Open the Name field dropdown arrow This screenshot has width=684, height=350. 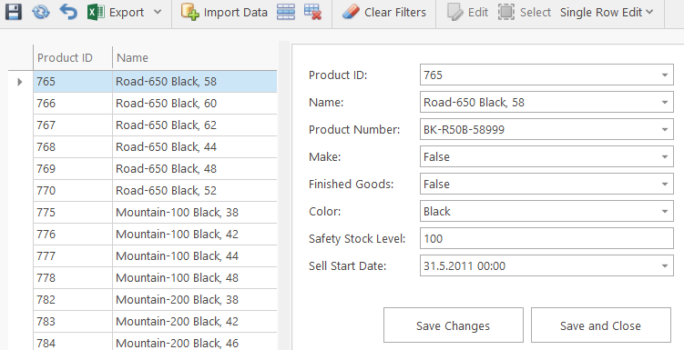pos(664,103)
